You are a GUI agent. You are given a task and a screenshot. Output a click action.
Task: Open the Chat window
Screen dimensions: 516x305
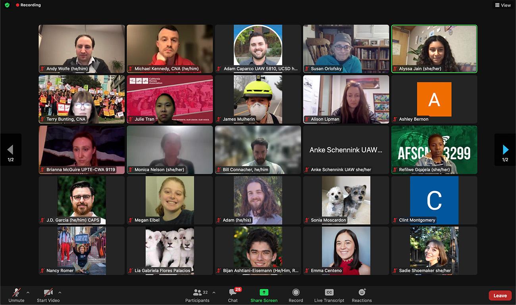(233, 295)
